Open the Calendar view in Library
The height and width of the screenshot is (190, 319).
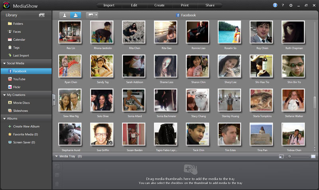point(19,40)
